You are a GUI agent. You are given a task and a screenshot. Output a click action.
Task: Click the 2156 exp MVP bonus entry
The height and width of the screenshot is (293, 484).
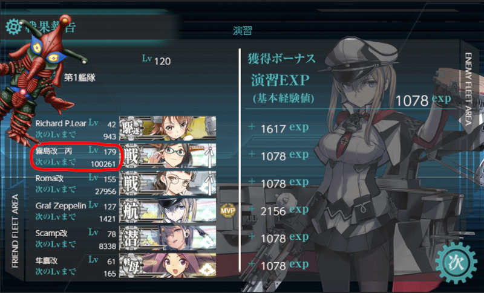[x=284, y=211]
